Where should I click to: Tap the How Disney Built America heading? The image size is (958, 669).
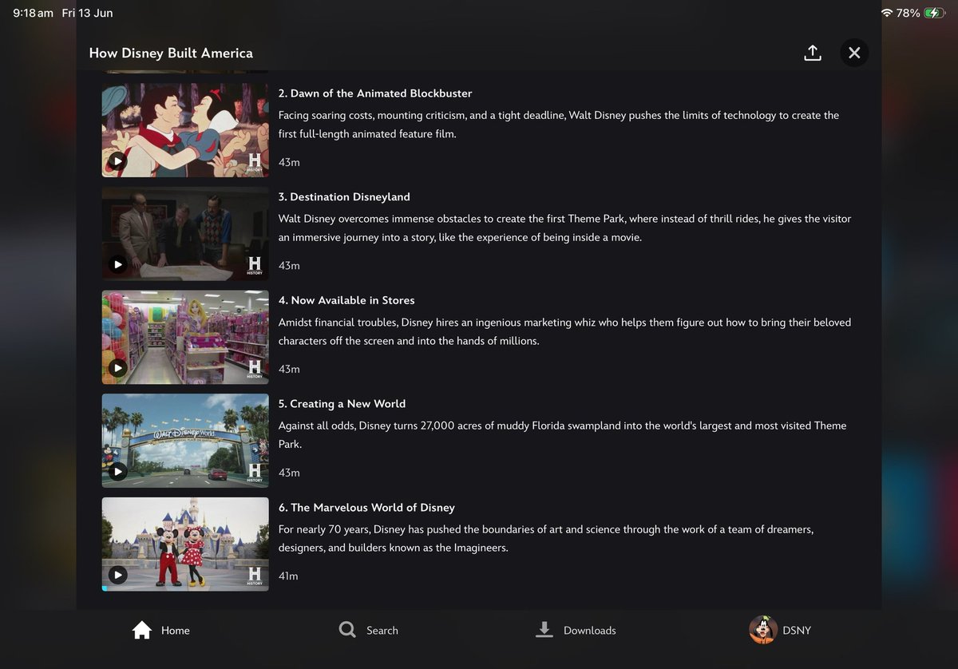(171, 53)
